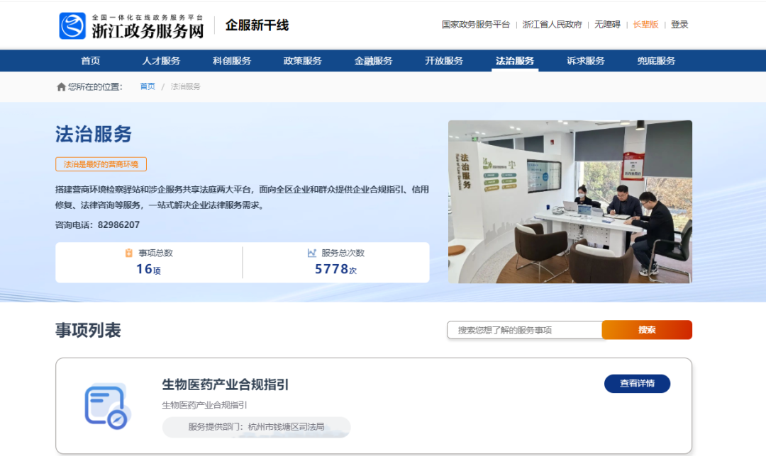This screenshot has width=766, height=456.
Task: Click the 服务总次数 chart icon
Action: pyautogui.click(x=311, y=253)
